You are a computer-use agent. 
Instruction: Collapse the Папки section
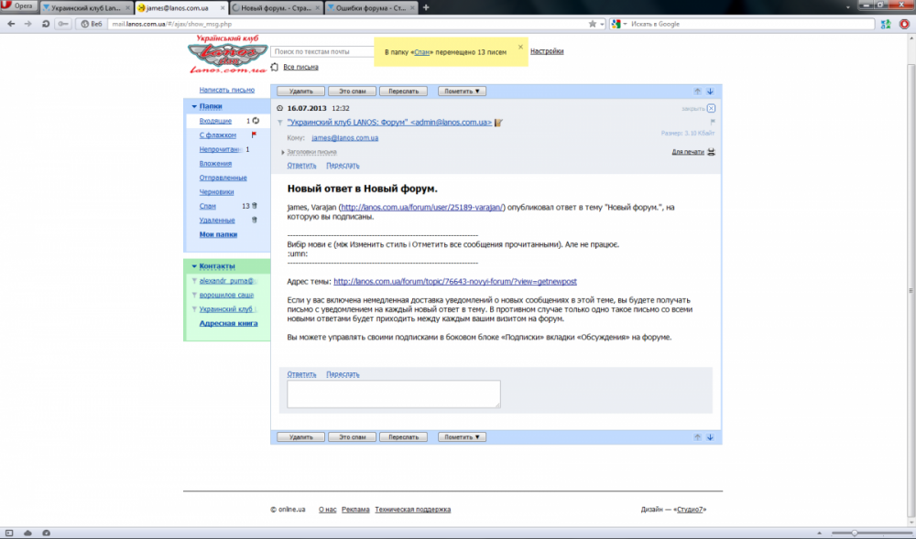[194, 106]
